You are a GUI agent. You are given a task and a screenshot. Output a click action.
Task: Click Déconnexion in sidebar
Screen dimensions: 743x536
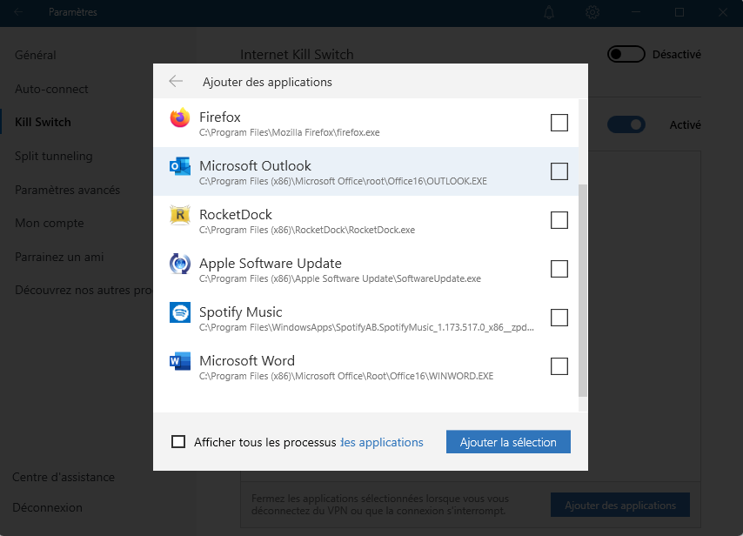[x=47, y=507]
